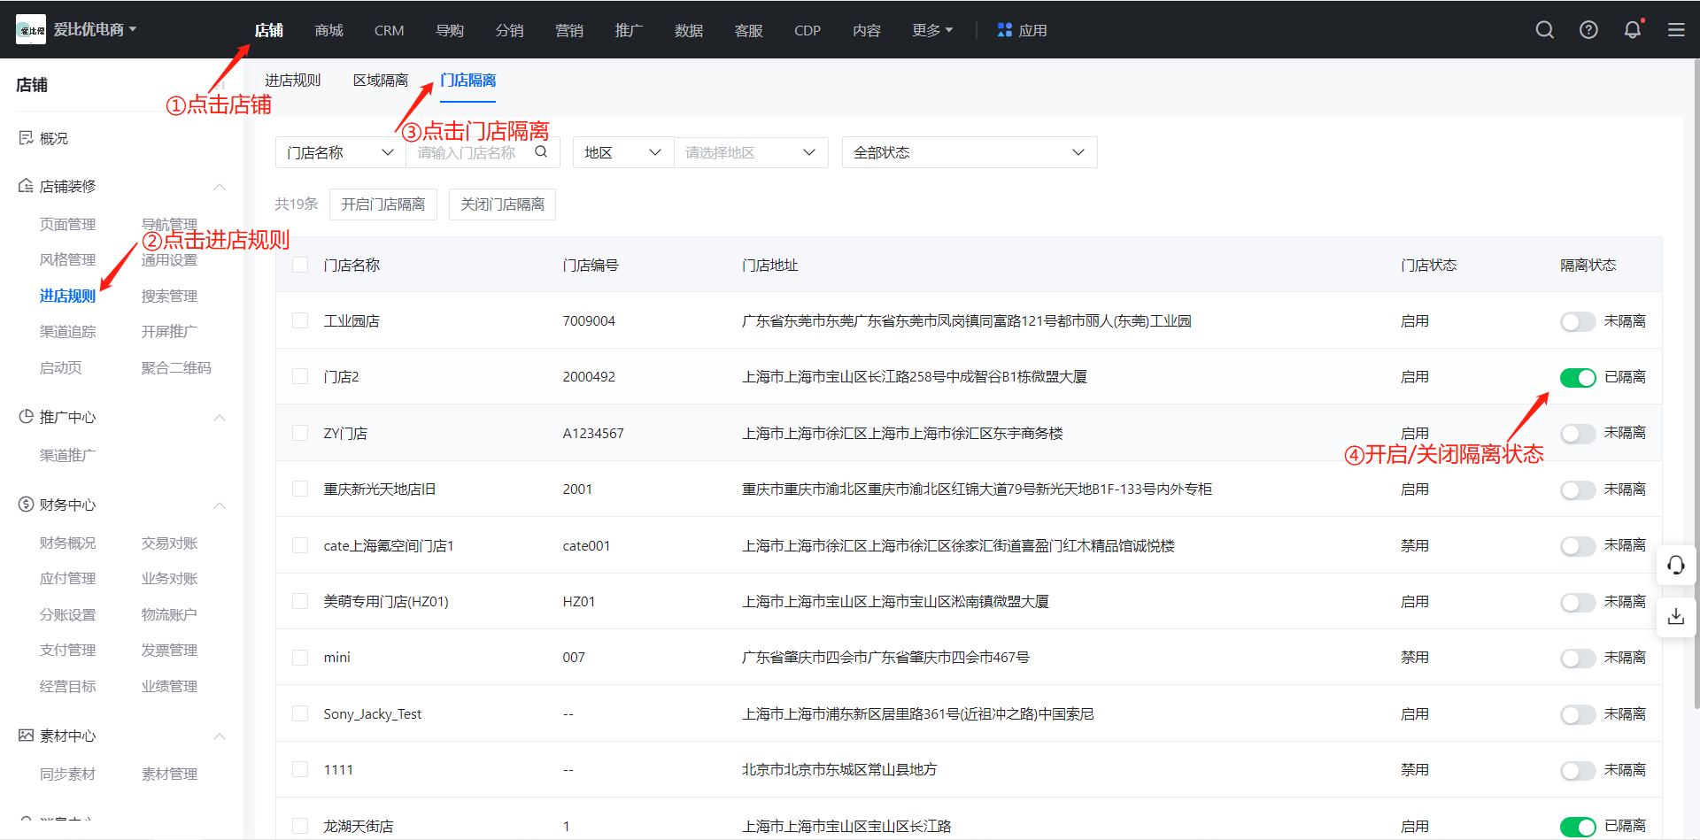This screenshot has height=840, width=1700.
Task: Open the 爱比优电商 account dropdown arrow
Action: point(133,29)
